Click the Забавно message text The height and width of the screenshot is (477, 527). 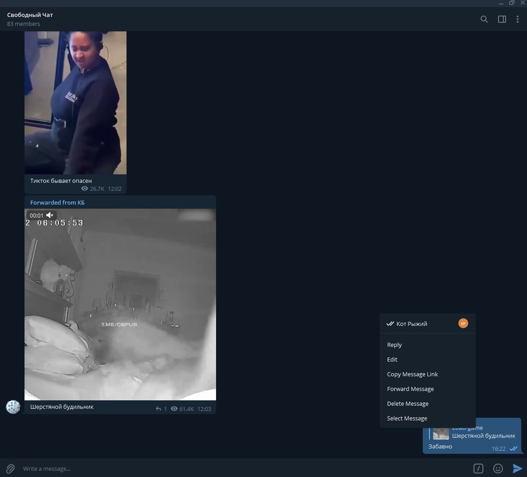click(x=440, y=446)
